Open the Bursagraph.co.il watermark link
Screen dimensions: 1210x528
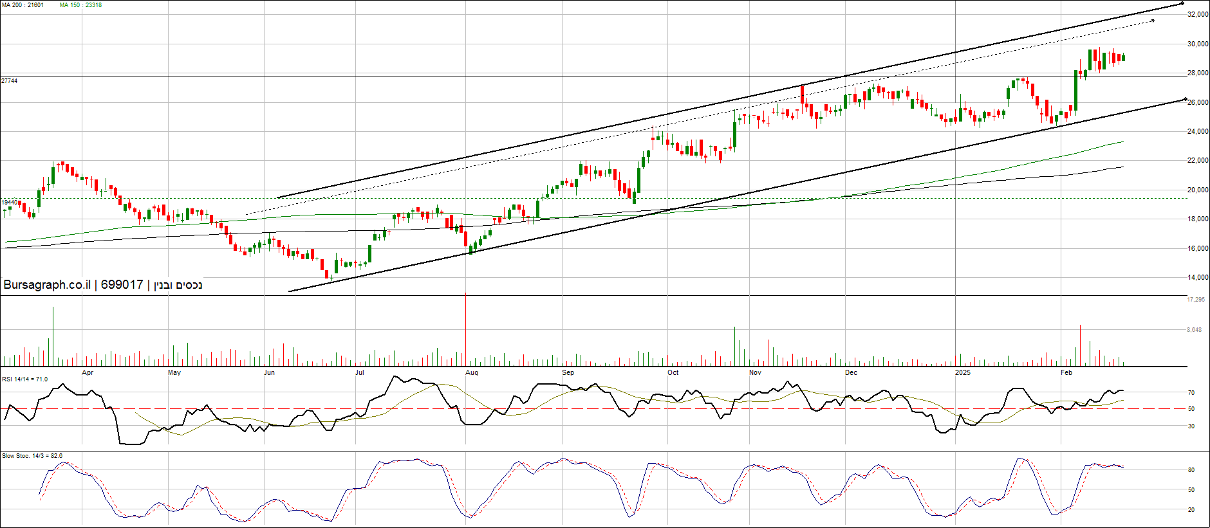pyautogui.click(x=47, y=285)
